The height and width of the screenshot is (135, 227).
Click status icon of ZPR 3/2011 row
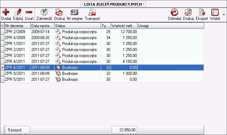(58, 56)
